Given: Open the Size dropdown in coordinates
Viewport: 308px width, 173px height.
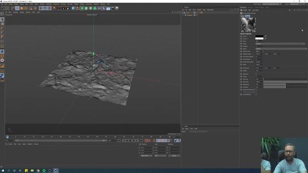Looking at the screenshot, I should [160, 156].
